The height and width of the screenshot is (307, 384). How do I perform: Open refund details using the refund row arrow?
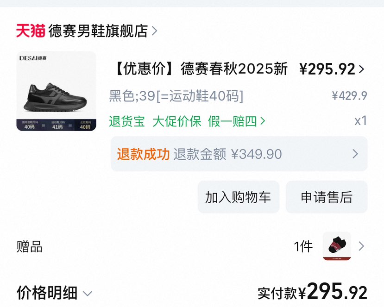click(x=355, y=154)
